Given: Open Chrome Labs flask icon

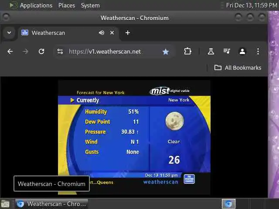Looking at the screenshot, I should click(x=211, y=51).
